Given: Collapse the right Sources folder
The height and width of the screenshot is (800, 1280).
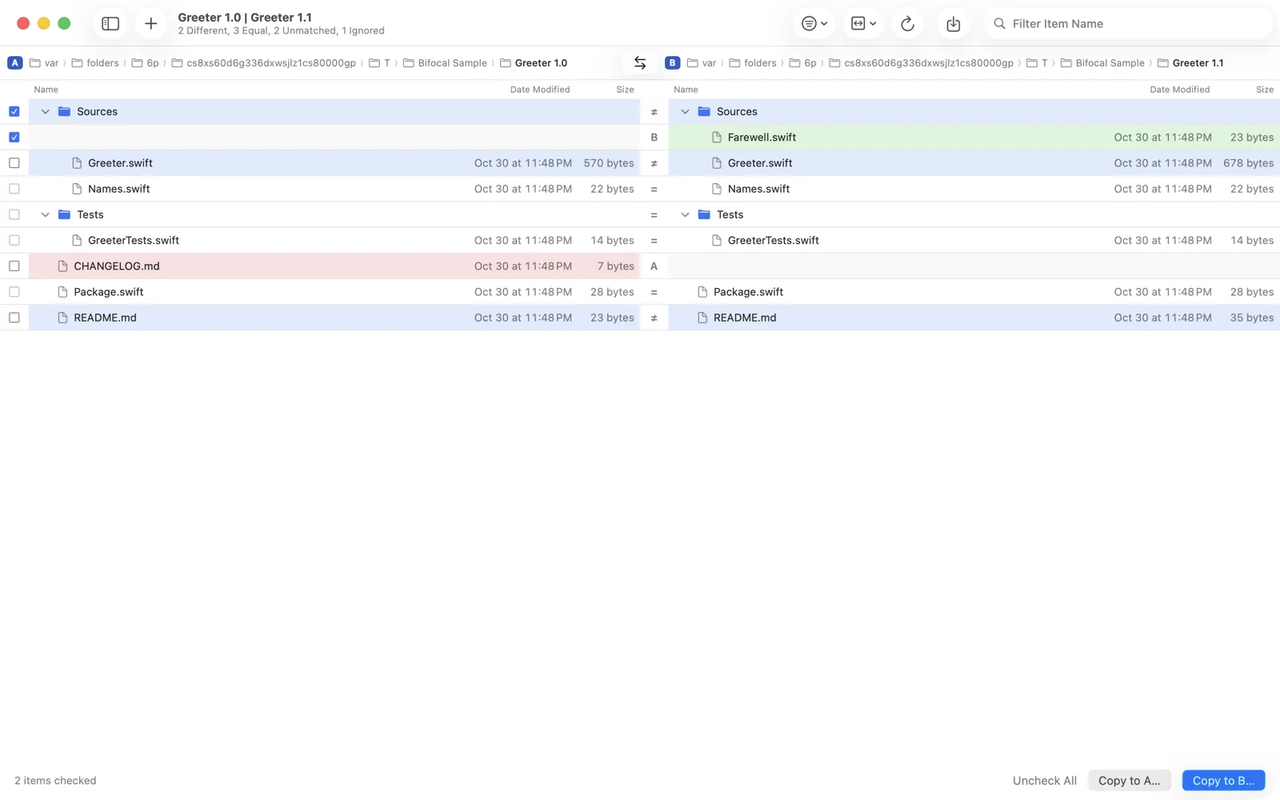Looking at the screenshot, I should pos(685,111).
